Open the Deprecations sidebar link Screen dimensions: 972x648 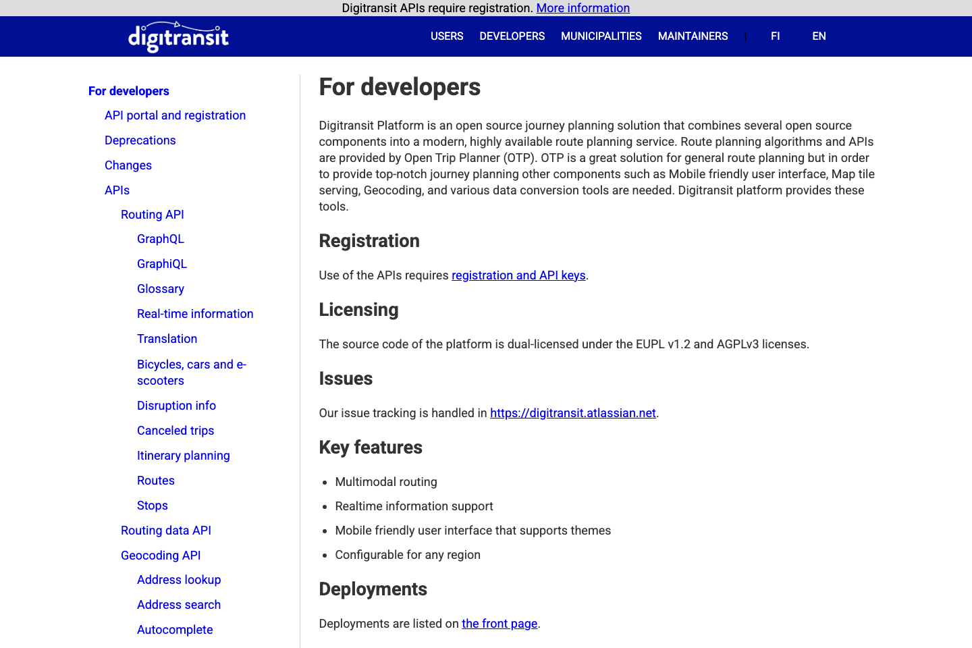coord(140,140)
